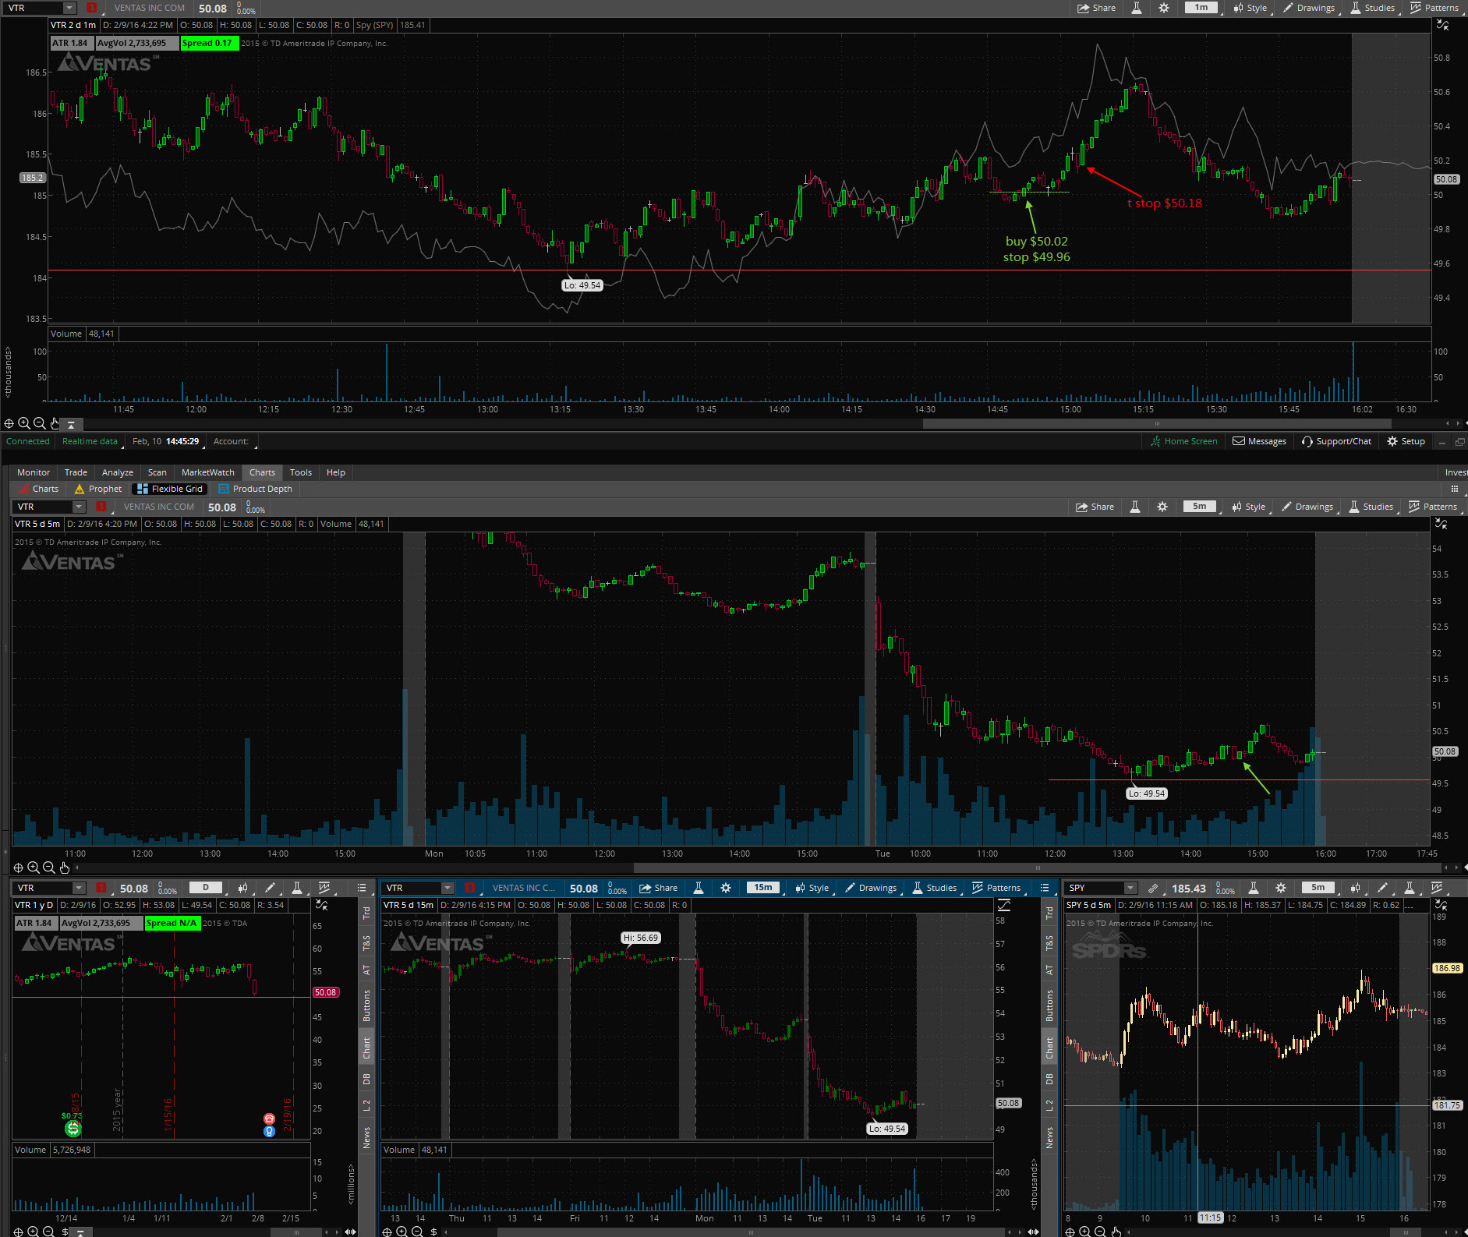Viewport: 1468px width, 1237px height.
Task: Open settings gear in SPY chart
Action: (x=1281, y=888)
